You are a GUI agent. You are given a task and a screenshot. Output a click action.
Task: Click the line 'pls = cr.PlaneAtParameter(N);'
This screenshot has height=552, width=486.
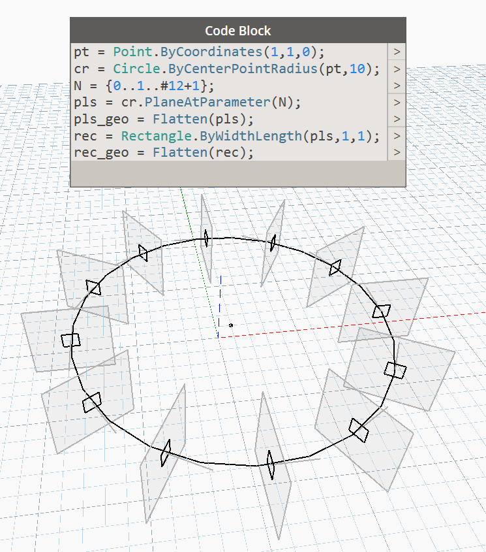tap(187, 103)
